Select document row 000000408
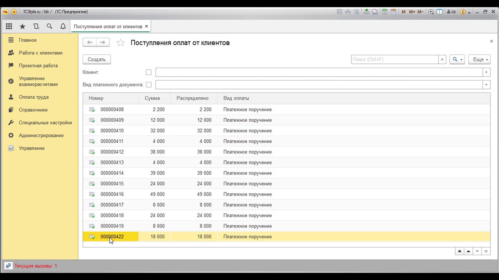The width and height of the screenshot is (499, 280). (x=287, y=110)
